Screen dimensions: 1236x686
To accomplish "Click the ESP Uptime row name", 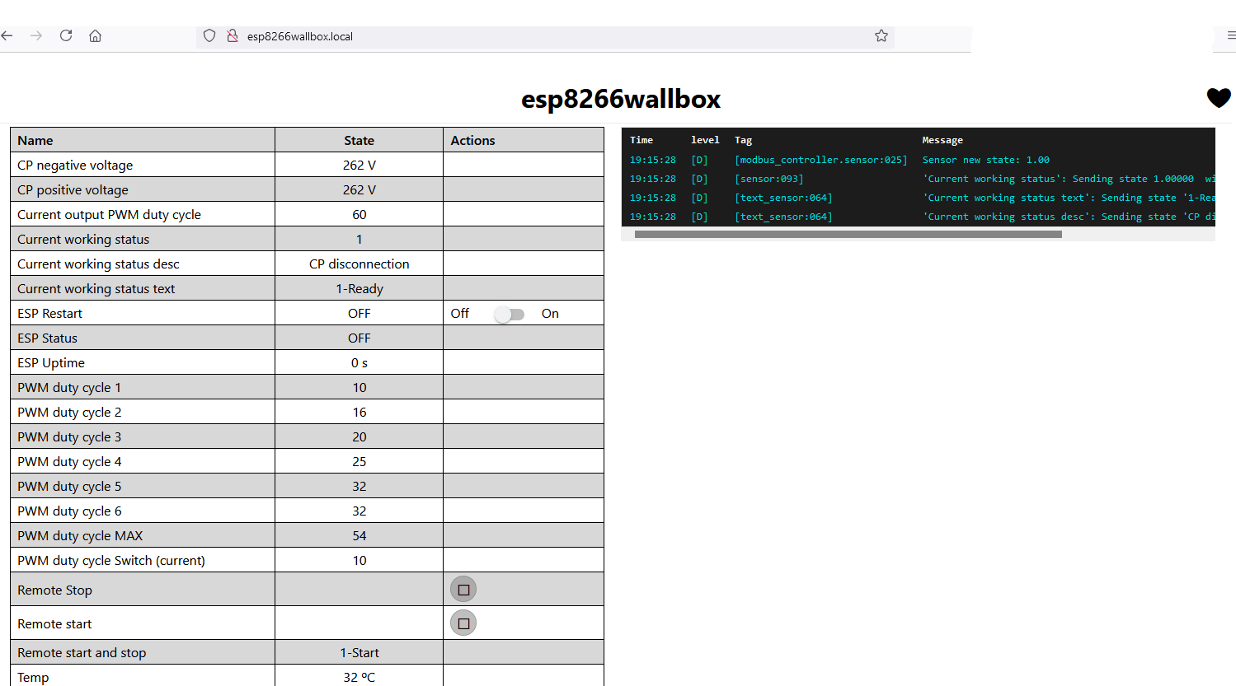I will coord(51,362).
